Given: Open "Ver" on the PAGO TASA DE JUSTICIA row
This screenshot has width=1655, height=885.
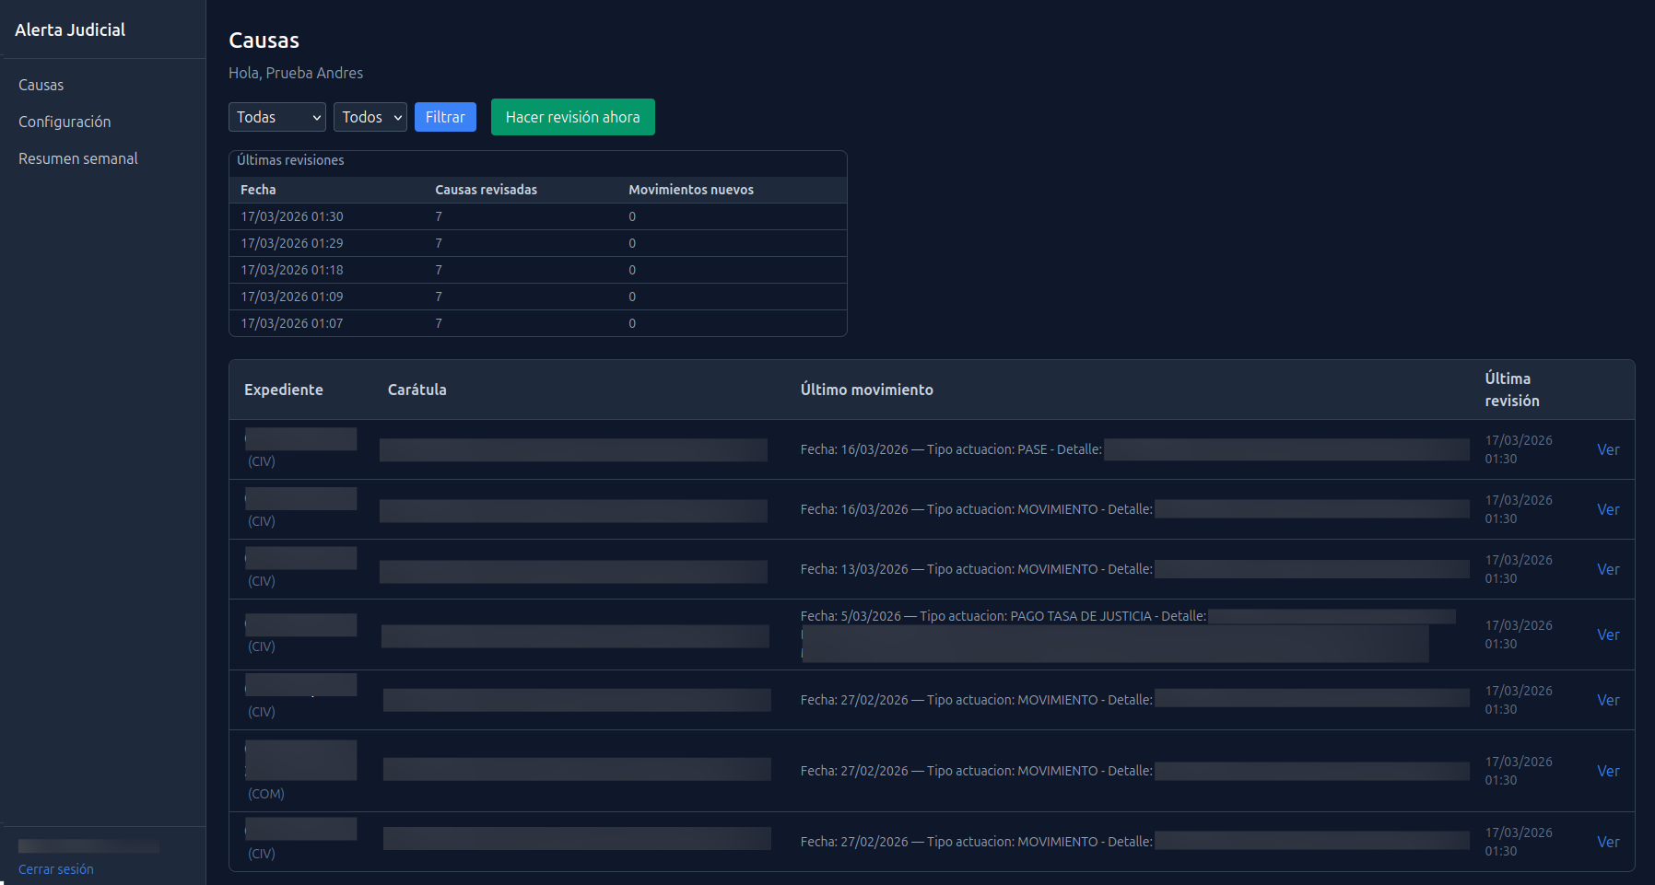Looking at the screenshot, I should point(1608,635).
